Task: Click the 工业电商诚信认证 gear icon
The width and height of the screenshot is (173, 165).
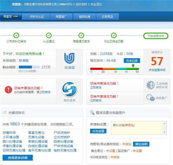Action: click(x=151, y=85)
